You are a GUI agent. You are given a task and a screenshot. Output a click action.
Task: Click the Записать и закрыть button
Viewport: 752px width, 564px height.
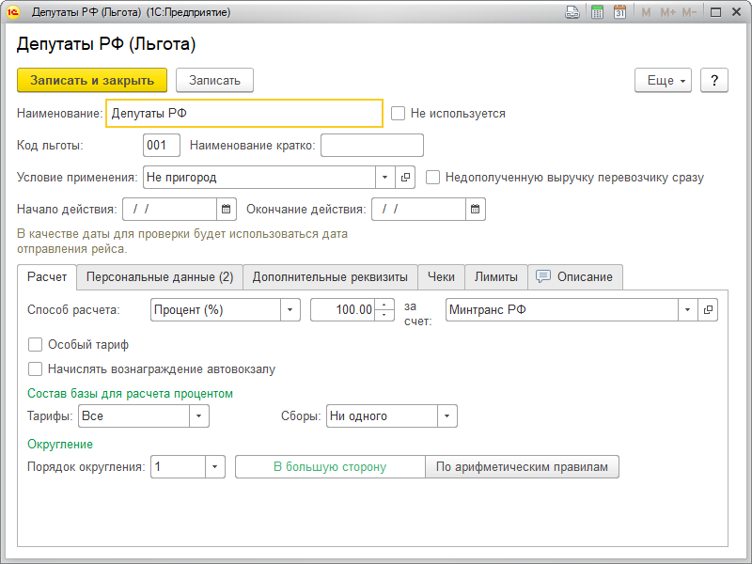tap(92, 81)
